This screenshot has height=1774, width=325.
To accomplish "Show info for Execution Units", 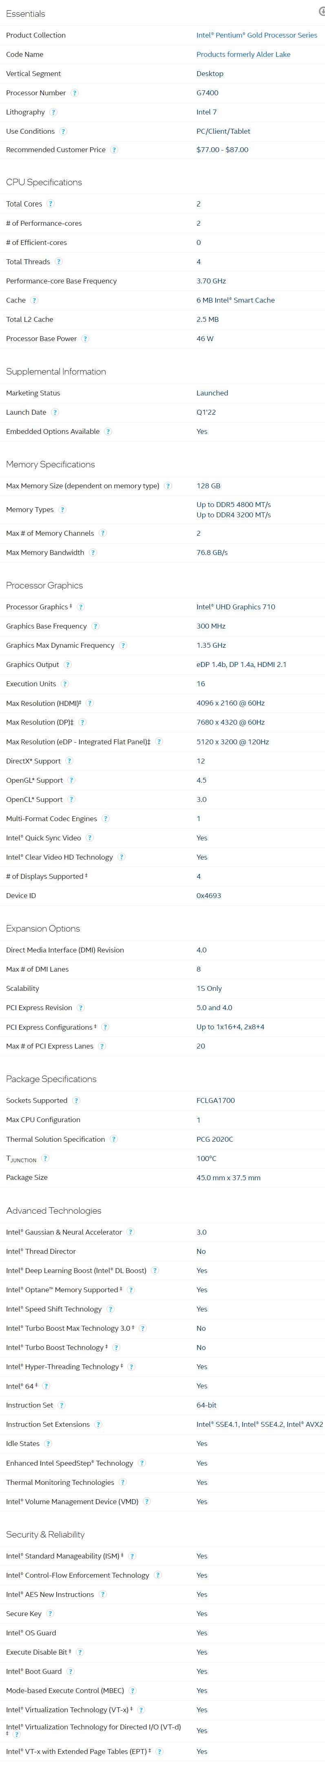I will coord(64,684).
